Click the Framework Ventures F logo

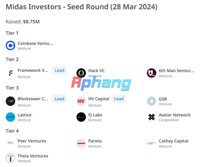click(x=11, y=73)
